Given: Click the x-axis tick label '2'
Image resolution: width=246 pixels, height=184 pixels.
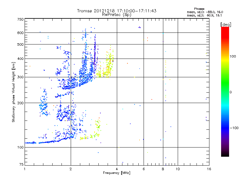Looking at the screenshot, I should pyautogui.click(x=71, y=169).
